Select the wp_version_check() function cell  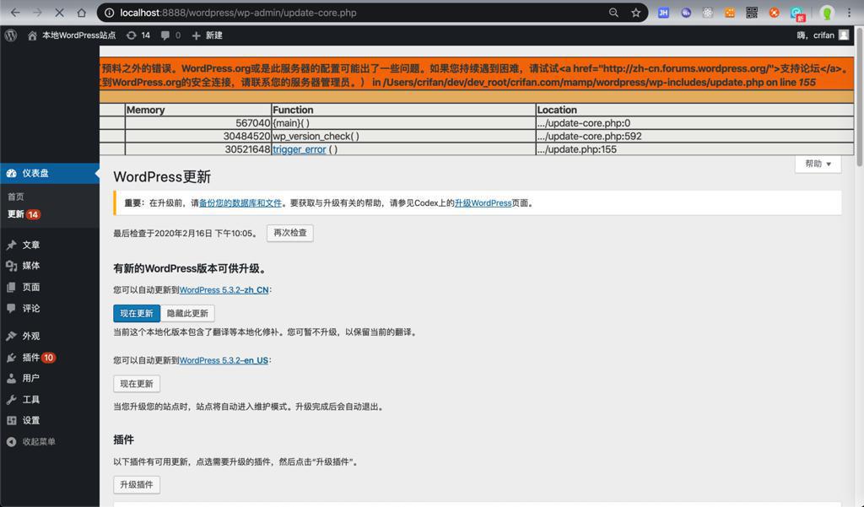point(403,136)
